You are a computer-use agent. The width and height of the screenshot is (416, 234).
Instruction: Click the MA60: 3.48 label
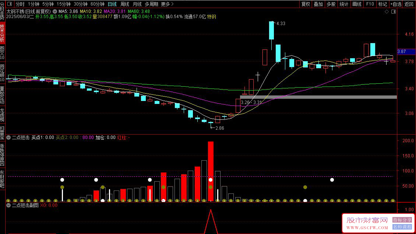(x=138, y=11)
